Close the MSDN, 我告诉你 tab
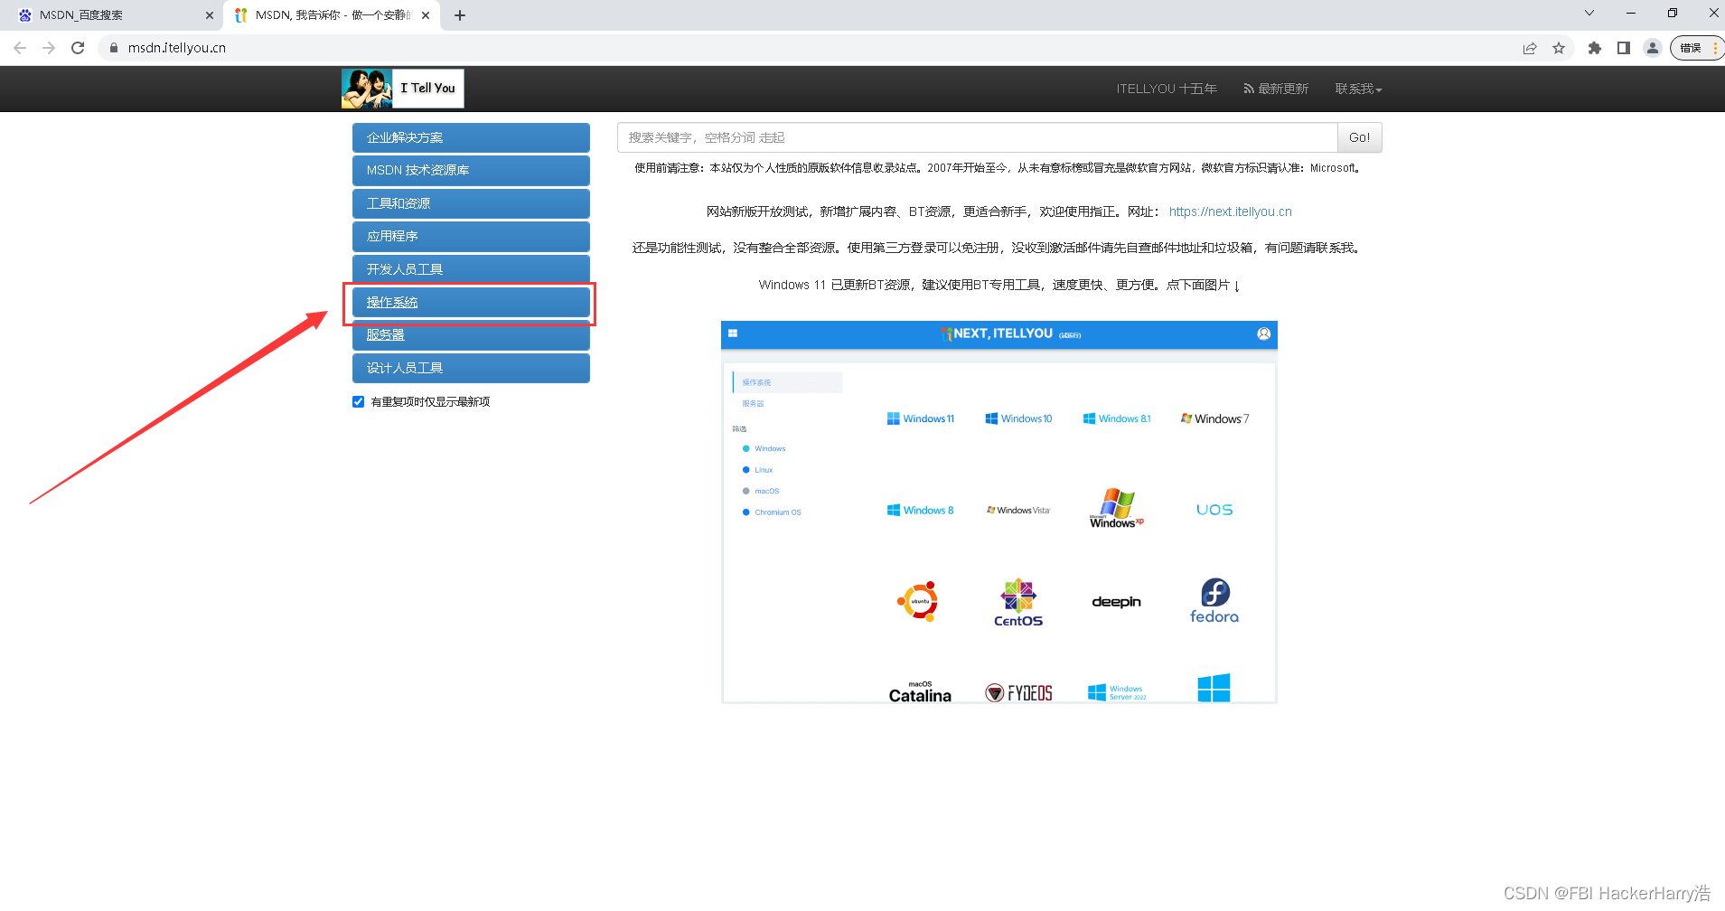 (426, 15)
